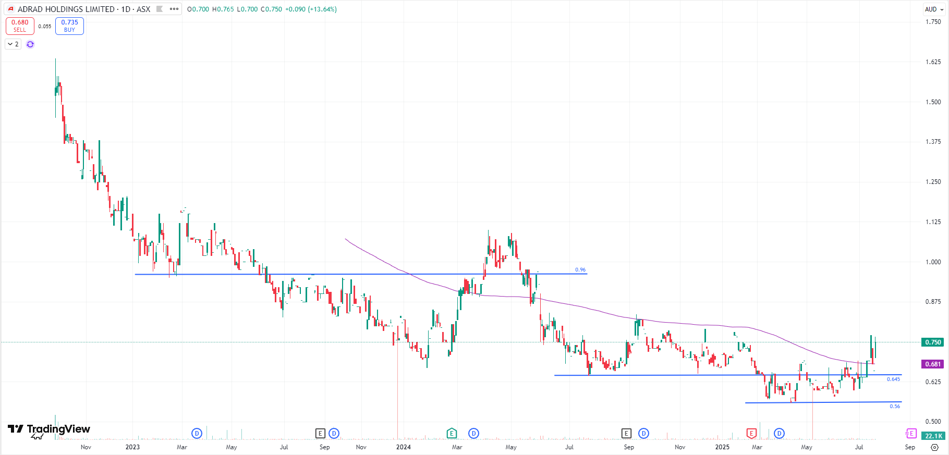This screenshot has width=949, height=455.
Task: Click the red earnings marker near March 2025
Action: pos(751,433)
